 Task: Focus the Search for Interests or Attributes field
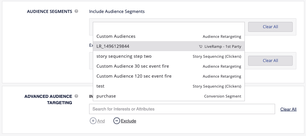(x=182, y=109)
